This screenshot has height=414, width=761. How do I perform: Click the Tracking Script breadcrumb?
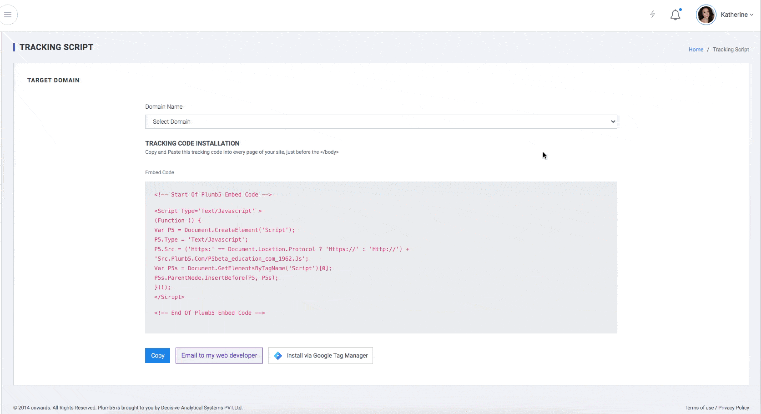pyautogui.click(x=731, y=50)
